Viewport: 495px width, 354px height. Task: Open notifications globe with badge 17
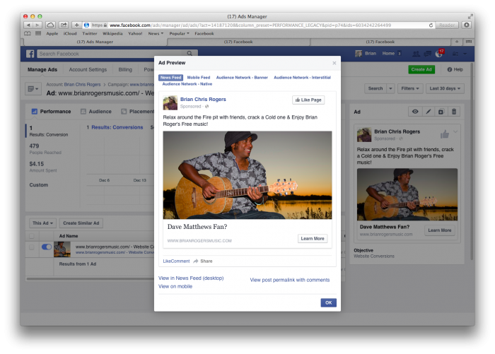pyautogui.click(x=439, y=54)
